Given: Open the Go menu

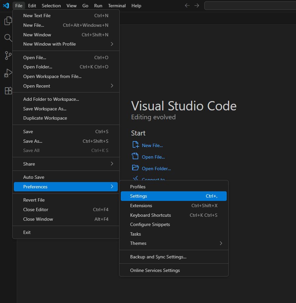Looking at the screenshot, I should 85,6.
